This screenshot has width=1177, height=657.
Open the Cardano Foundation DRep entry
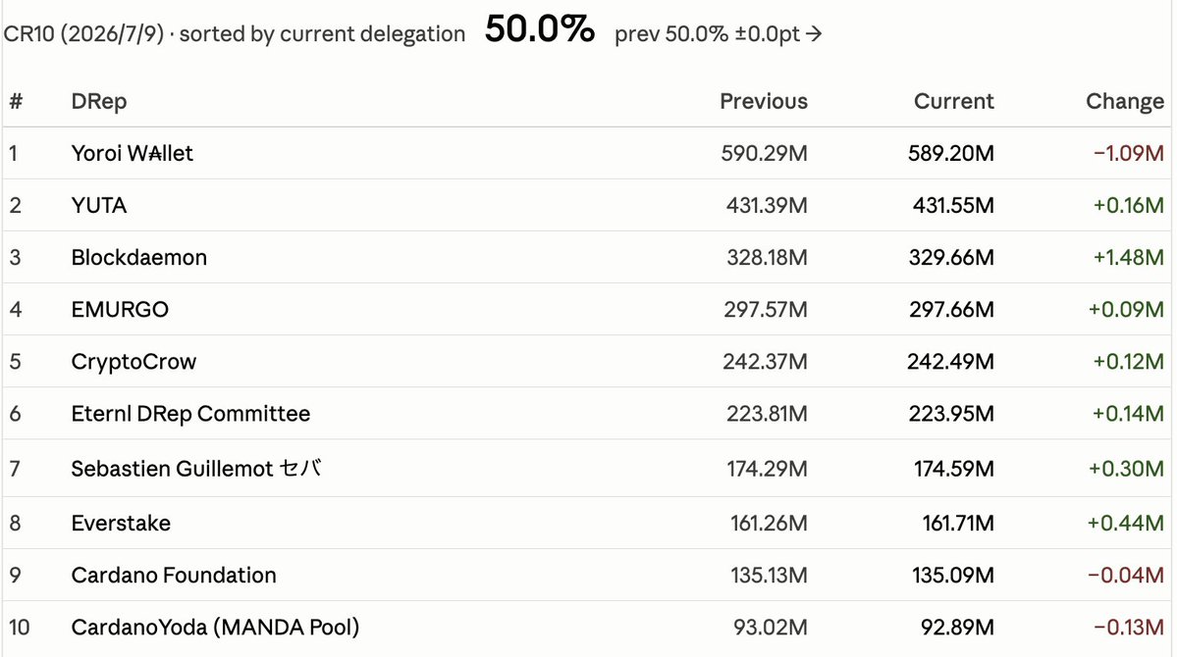(174, 576)
